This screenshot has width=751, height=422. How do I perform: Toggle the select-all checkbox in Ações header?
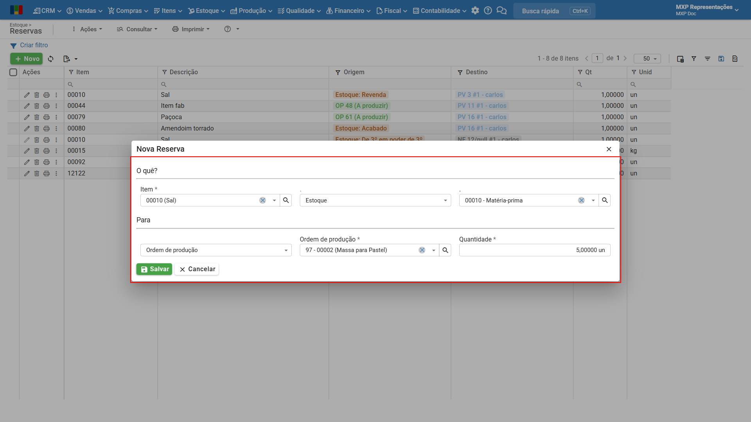coord(13,72)
